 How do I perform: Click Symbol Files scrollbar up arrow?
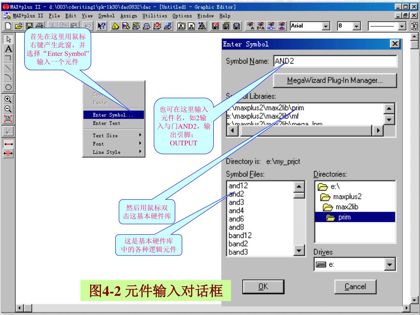[x=299, y=187]
